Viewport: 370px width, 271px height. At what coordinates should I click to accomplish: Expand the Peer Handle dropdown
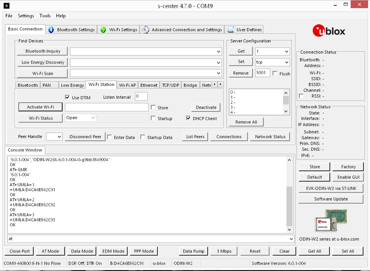point(59,137)
